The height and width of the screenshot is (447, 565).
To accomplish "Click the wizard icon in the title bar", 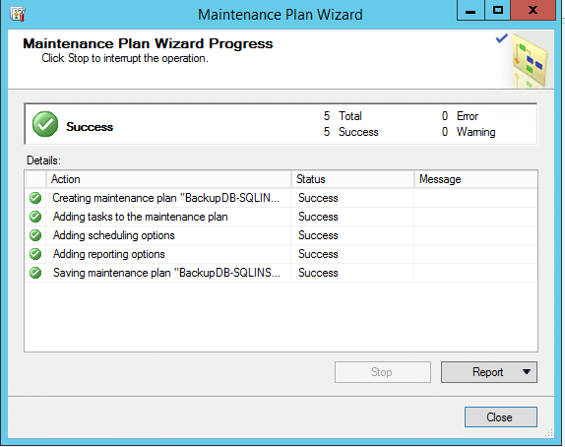I will point(18,14).
